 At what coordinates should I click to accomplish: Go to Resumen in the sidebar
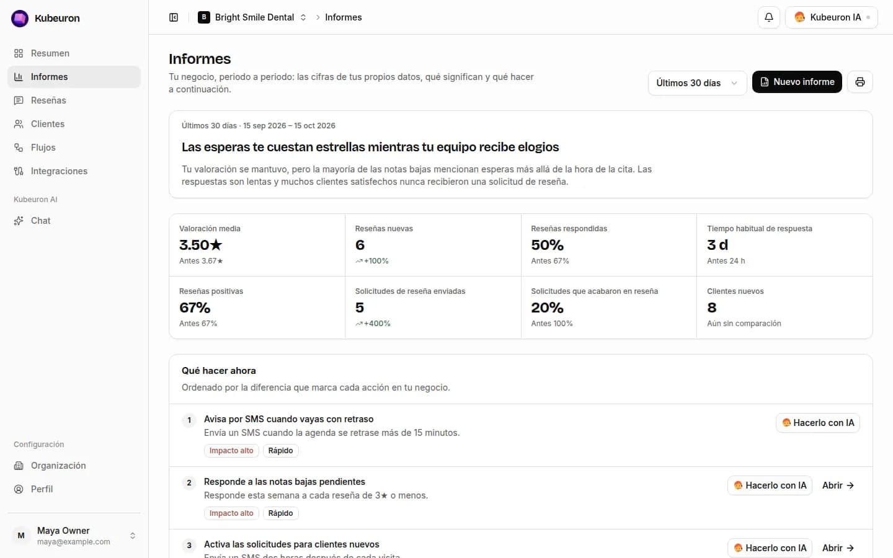tap(74, 53)
